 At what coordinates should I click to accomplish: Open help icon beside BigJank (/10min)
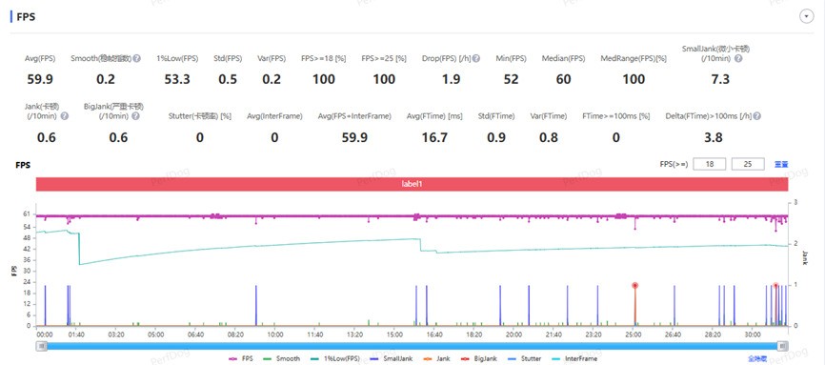(135, 116)
